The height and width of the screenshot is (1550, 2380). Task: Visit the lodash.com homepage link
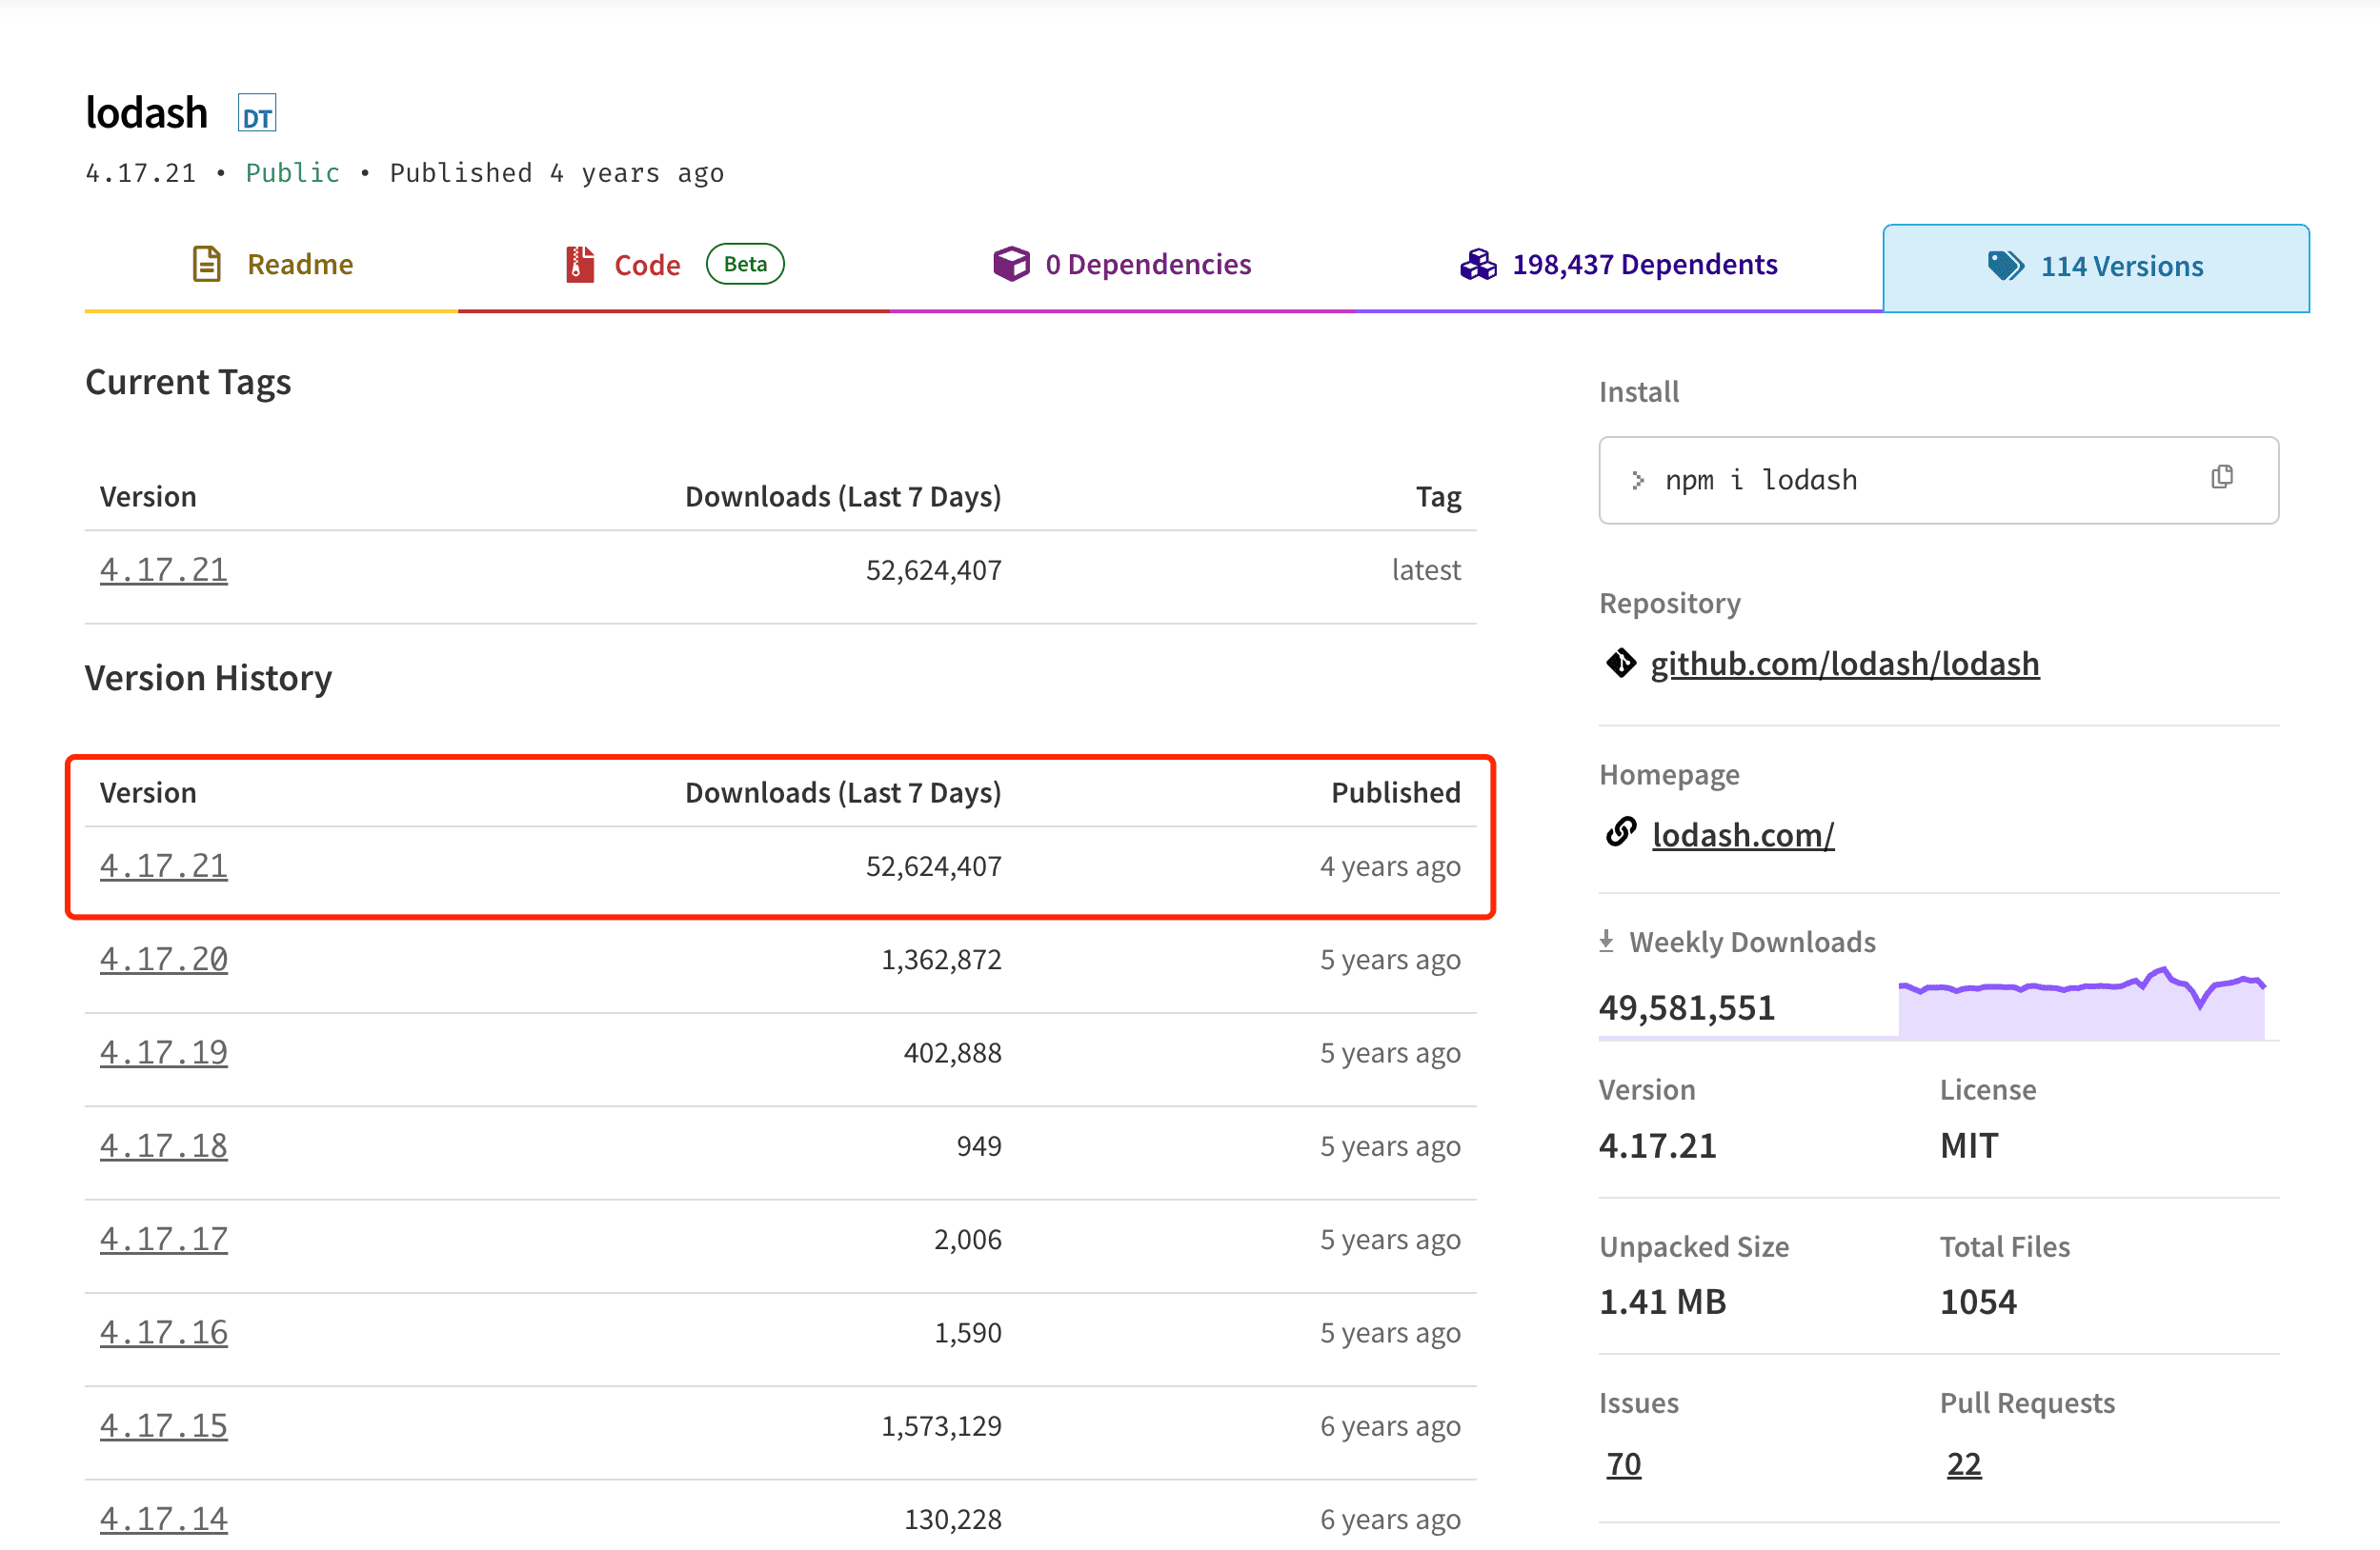pos(1744,834)
